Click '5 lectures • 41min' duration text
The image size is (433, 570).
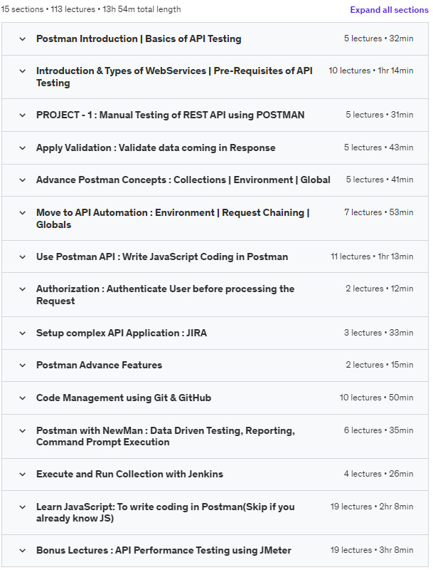click(x=380, y=180)
